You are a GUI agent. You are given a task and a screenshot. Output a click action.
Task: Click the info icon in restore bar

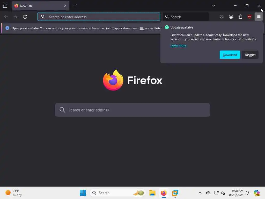[x=7, y=28]
